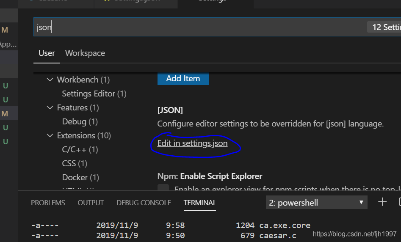Collapse the Workbench (1) tree chevron
Viewport: 401px width, 242px height.
tap(50, 80)
